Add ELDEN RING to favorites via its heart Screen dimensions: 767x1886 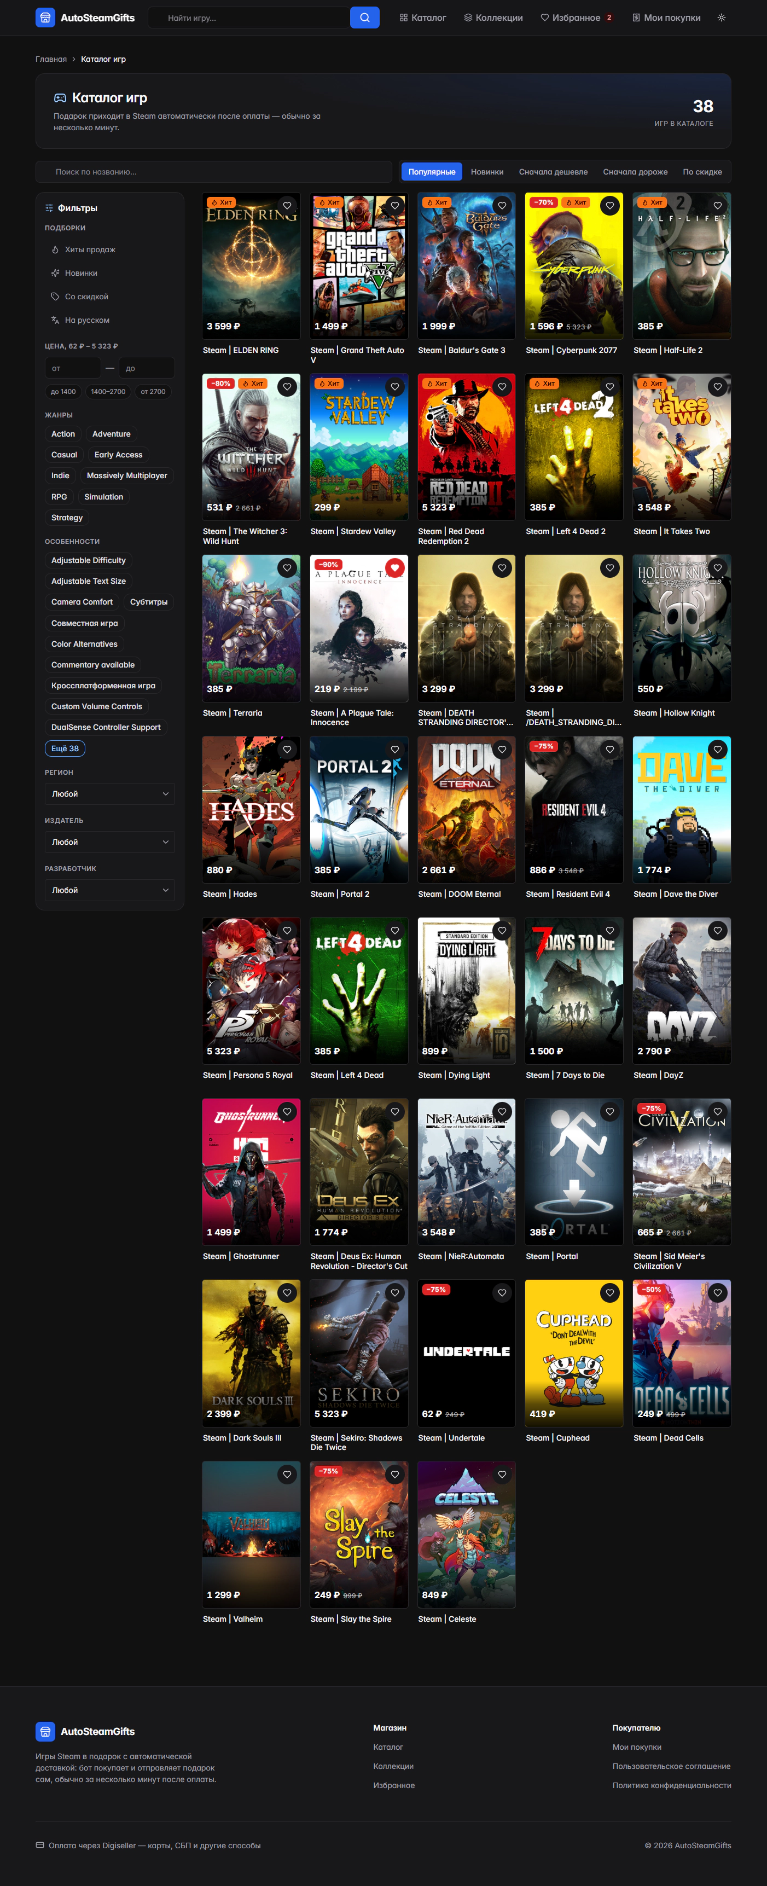(288, 206)
